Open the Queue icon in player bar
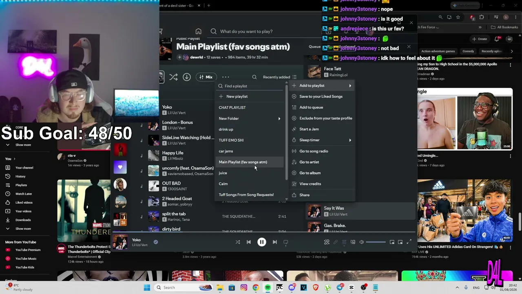522x294 pixels. (344, 242)
